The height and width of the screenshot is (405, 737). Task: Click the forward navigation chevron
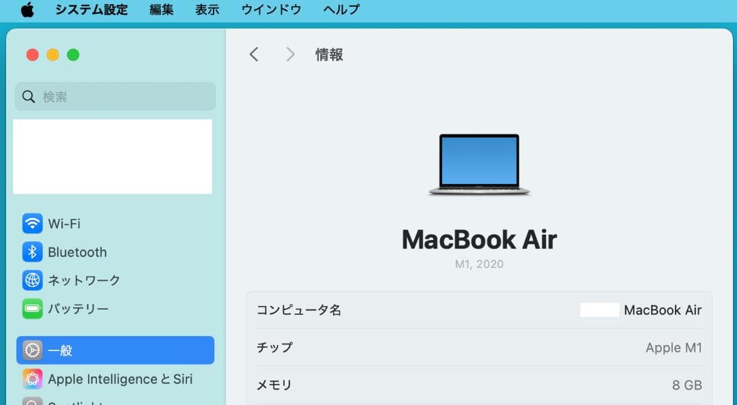pos(290,54)
